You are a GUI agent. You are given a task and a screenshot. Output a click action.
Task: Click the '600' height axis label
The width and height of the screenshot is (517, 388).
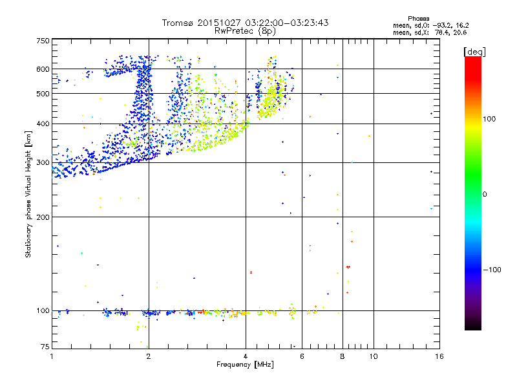tap(43, 69)
